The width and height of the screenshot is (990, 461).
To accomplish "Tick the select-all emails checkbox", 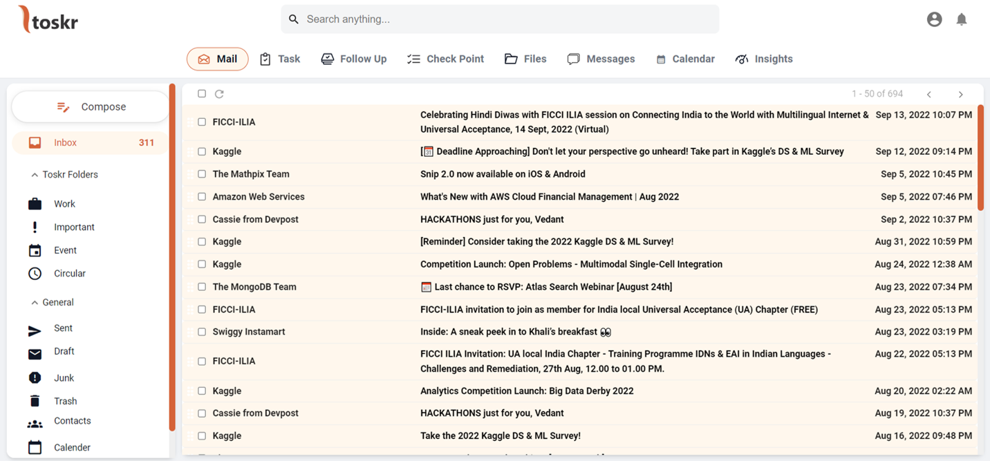I will pyautogui.click(x=202, y=93).
